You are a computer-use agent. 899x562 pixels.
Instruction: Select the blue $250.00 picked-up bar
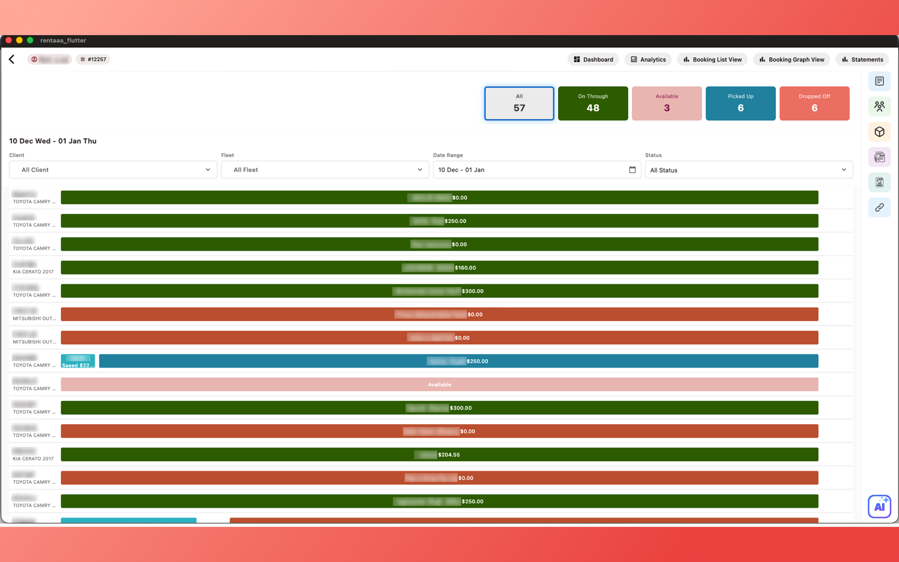click(x=458, y=361)
